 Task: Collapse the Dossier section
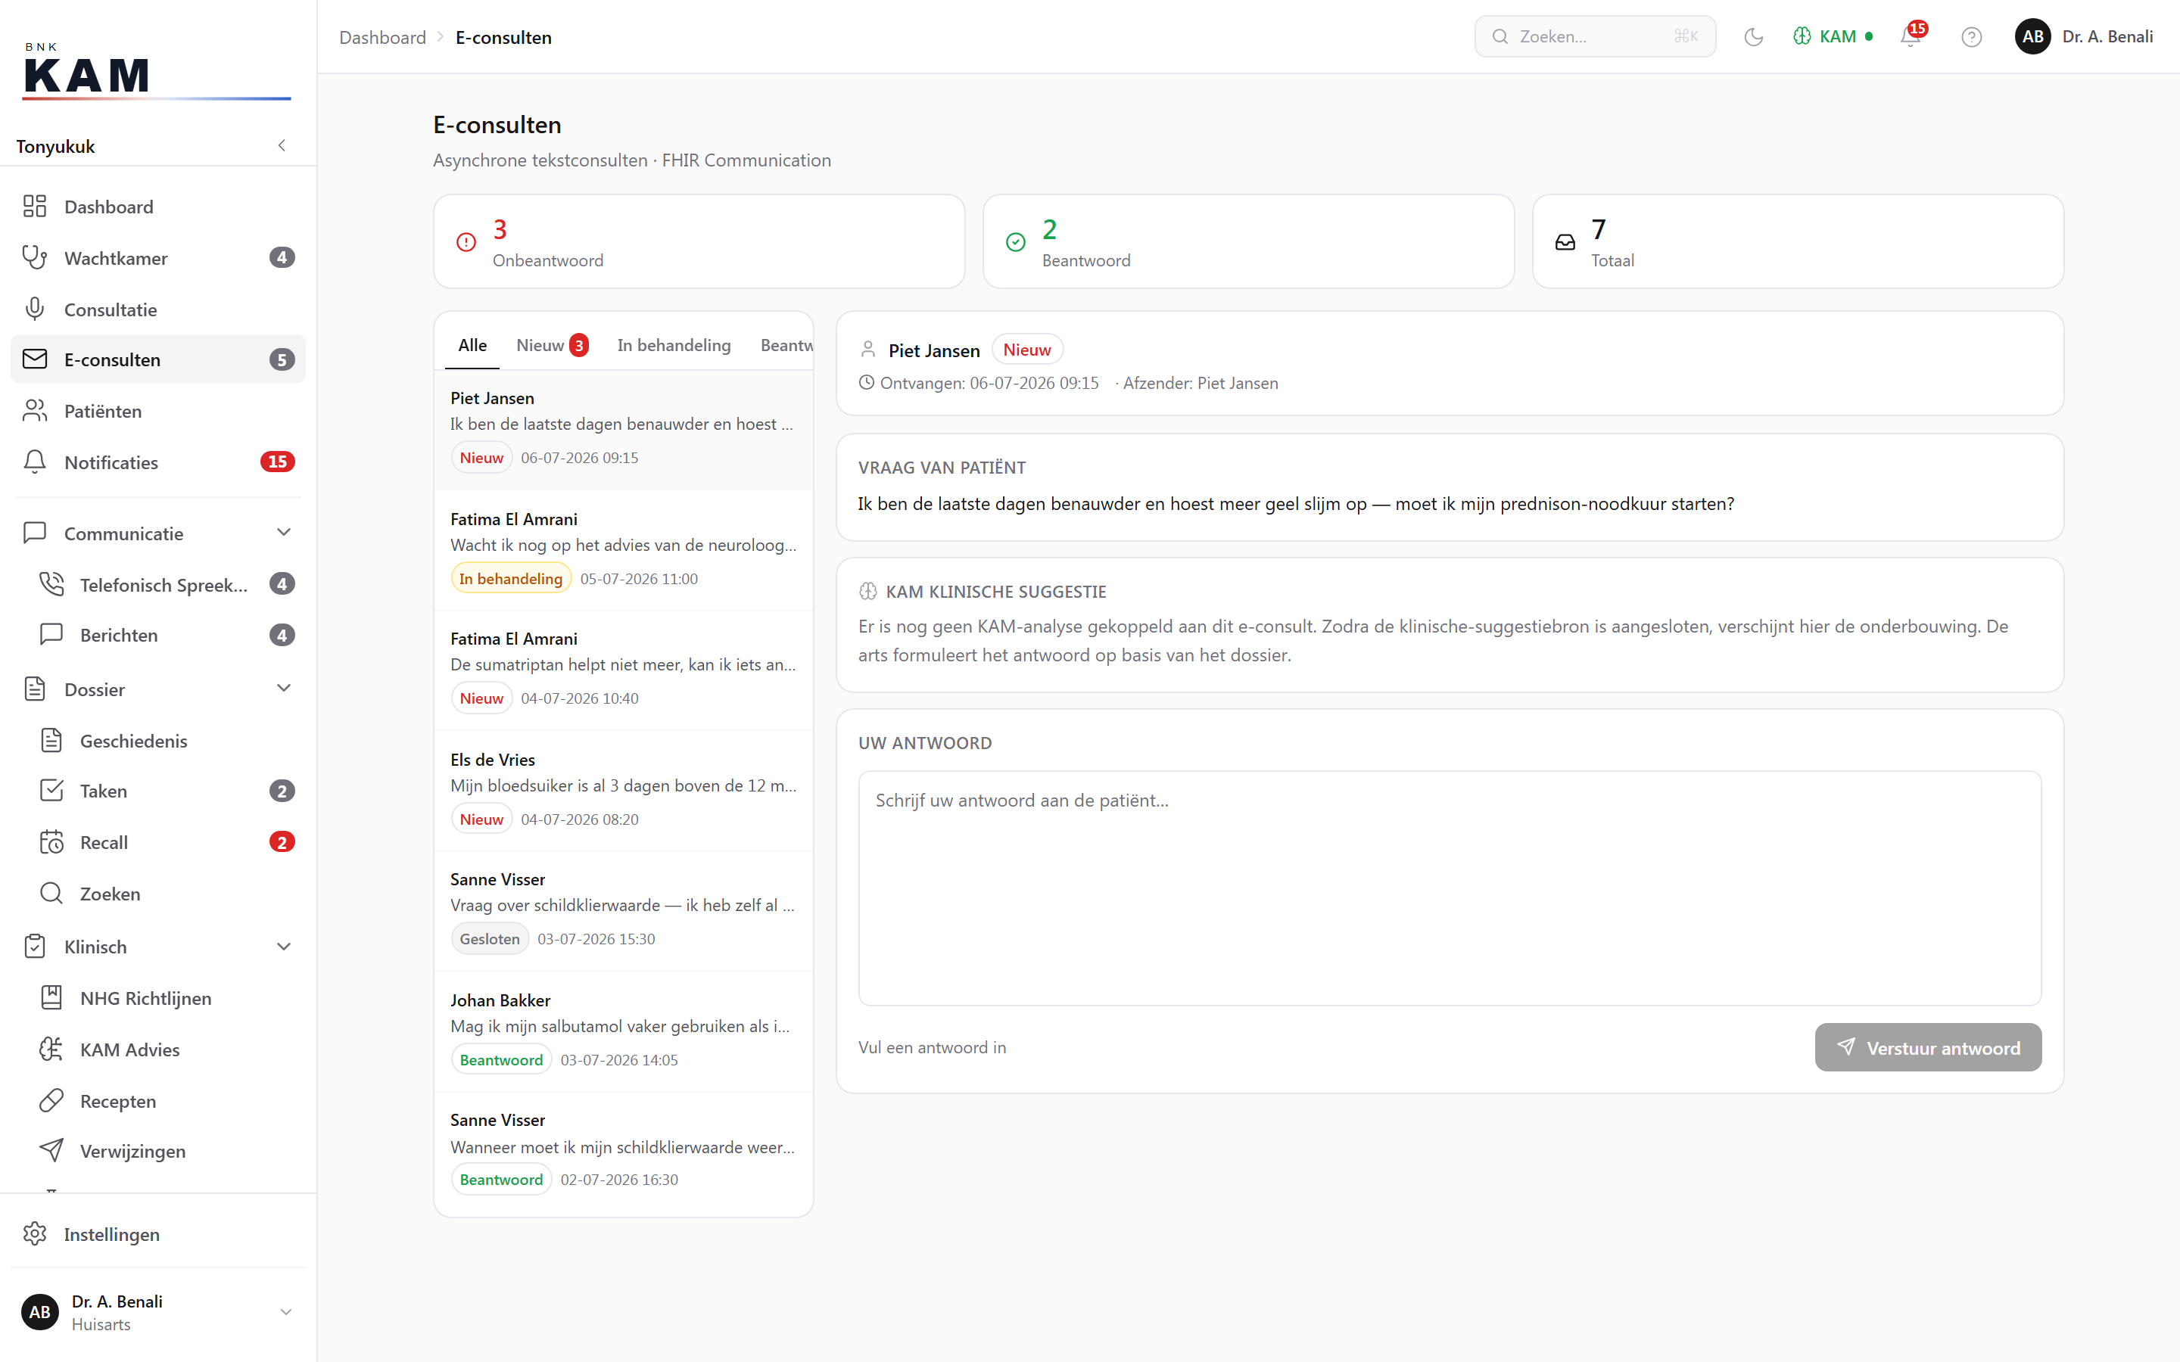pos(284,689)
